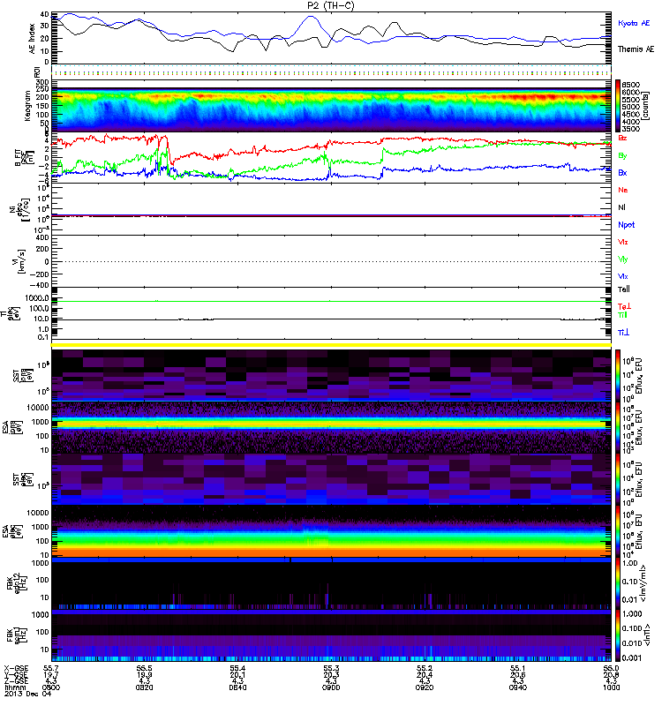Click the 0840 time tick label

(x=237, y=687)
